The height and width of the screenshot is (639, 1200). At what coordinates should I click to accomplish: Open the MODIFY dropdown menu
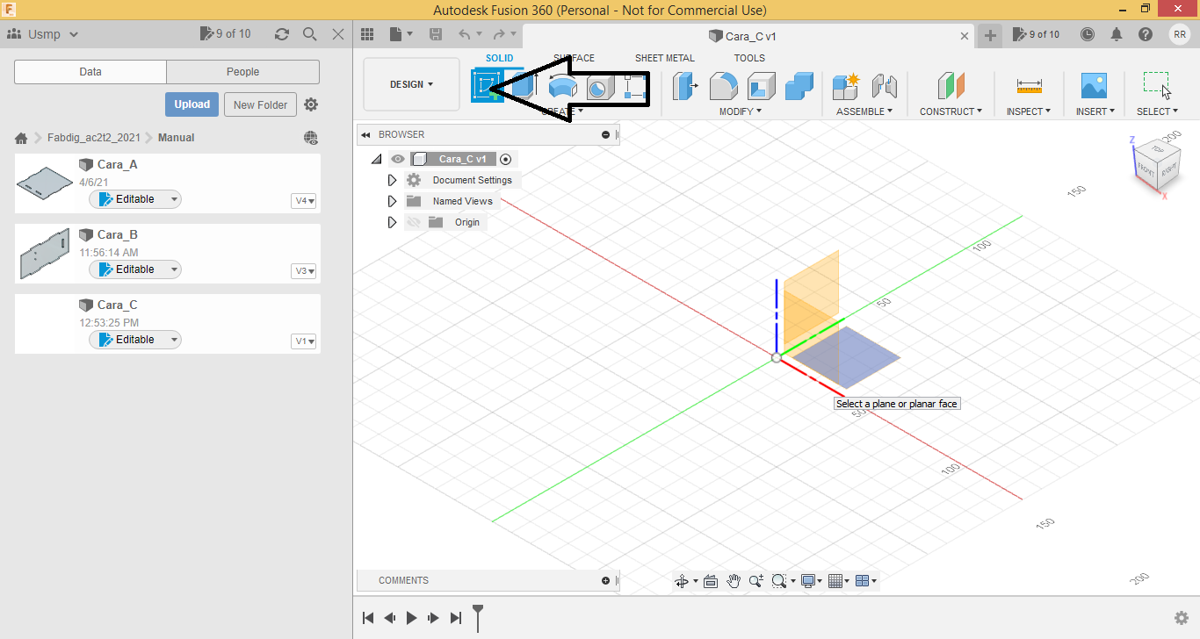(x=741, y=111)
